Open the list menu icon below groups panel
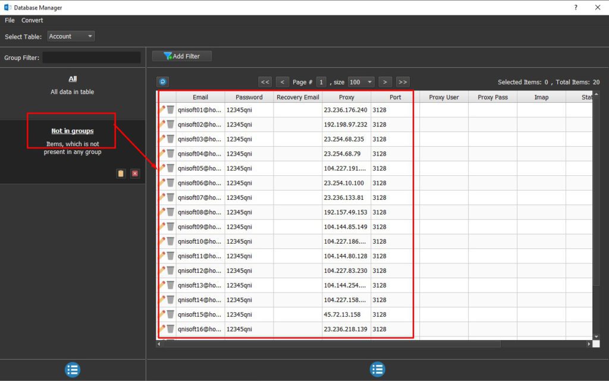The image size is (609, 381). point(73,370)
